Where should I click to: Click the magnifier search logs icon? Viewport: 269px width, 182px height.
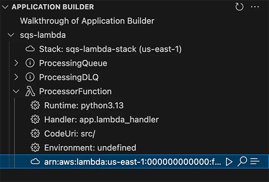click(242, 161)
